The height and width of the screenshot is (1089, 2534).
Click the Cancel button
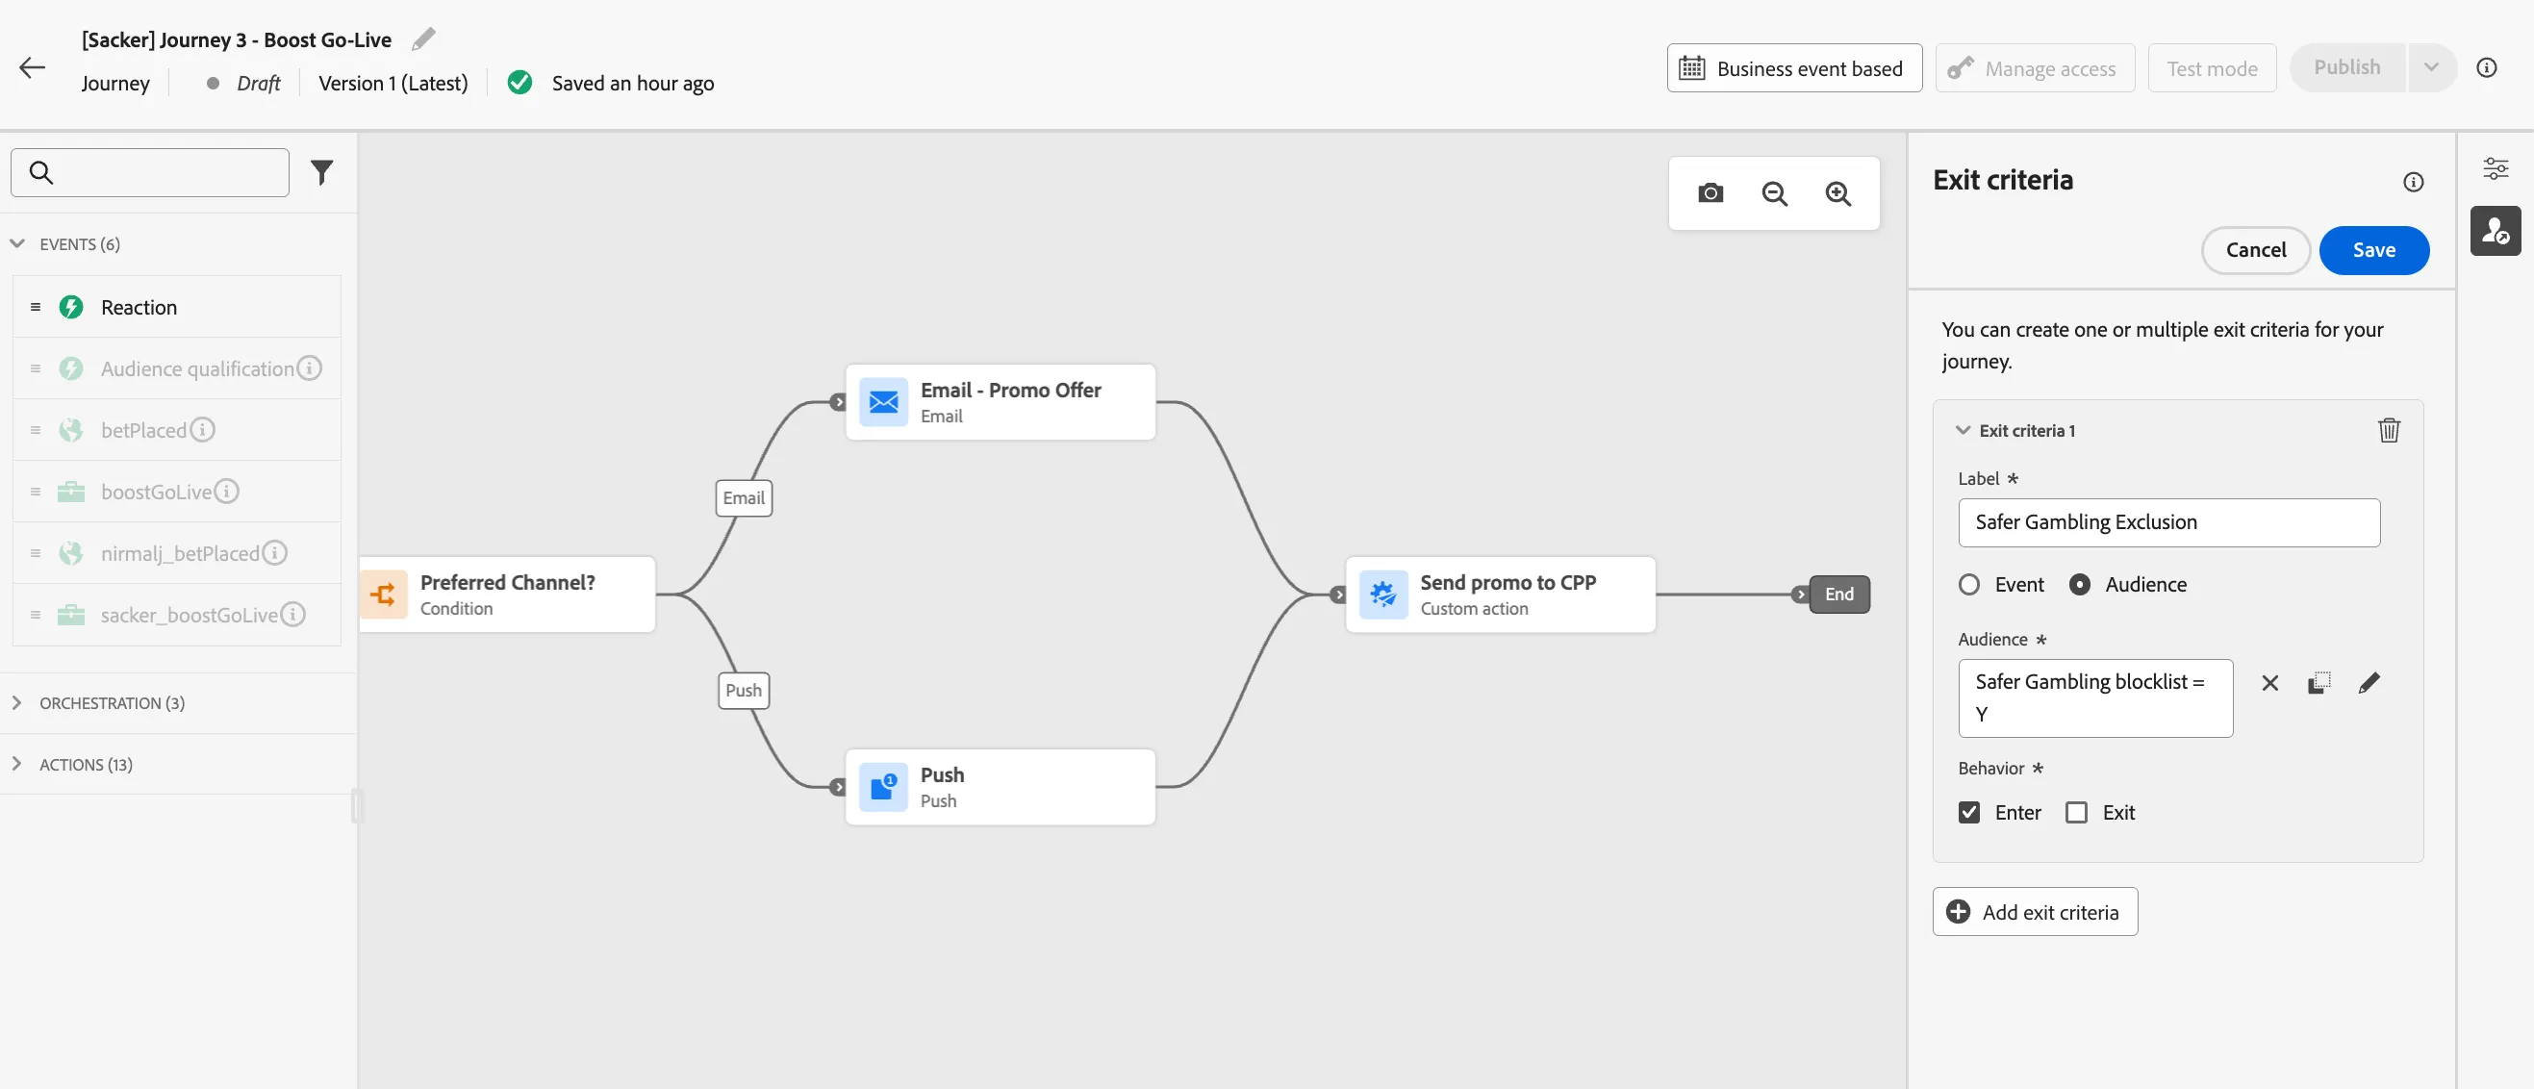pyautogui.click(x=2255, y=250)
